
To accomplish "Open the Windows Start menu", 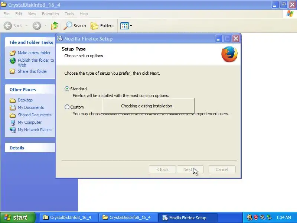I will 17,217.
